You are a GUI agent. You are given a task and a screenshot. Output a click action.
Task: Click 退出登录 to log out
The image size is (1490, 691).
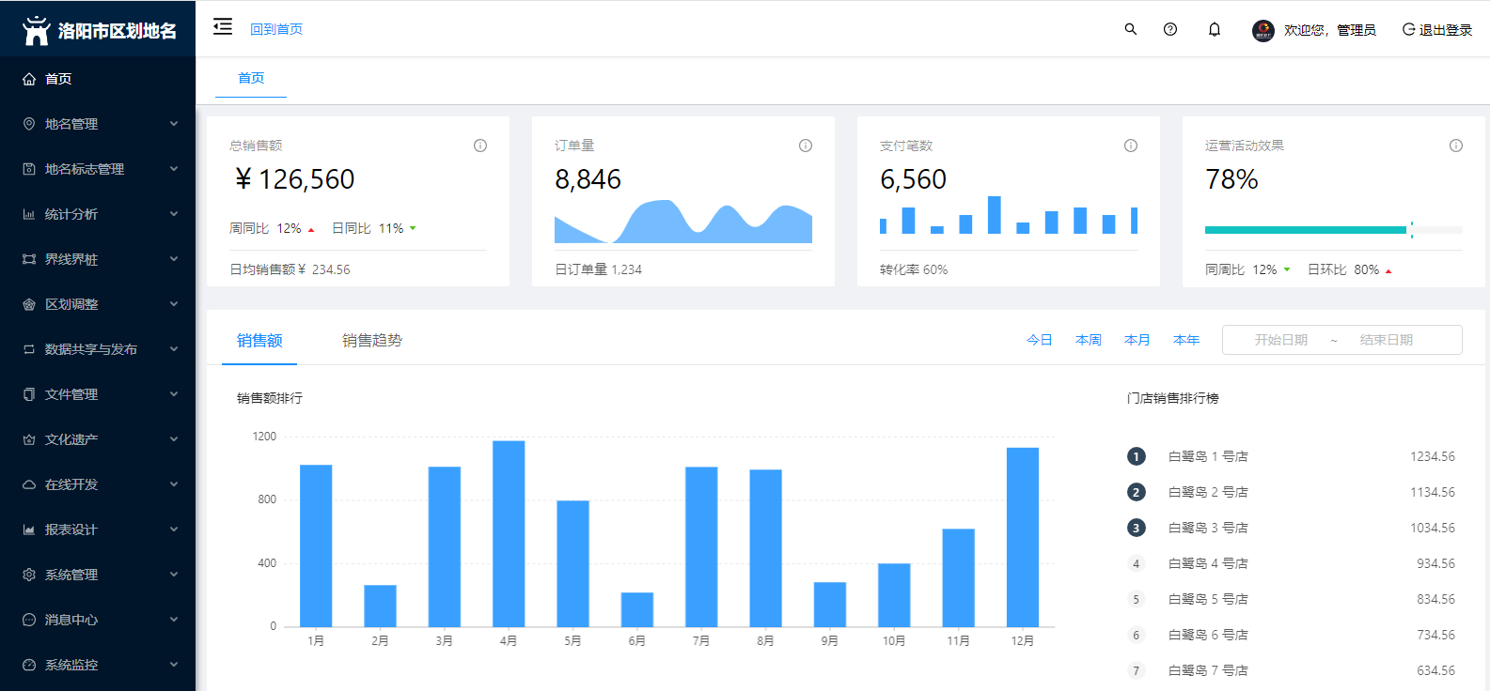[x=1437, y=30]
